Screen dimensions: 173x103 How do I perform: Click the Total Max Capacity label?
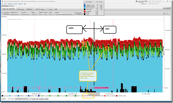[15, 19]
